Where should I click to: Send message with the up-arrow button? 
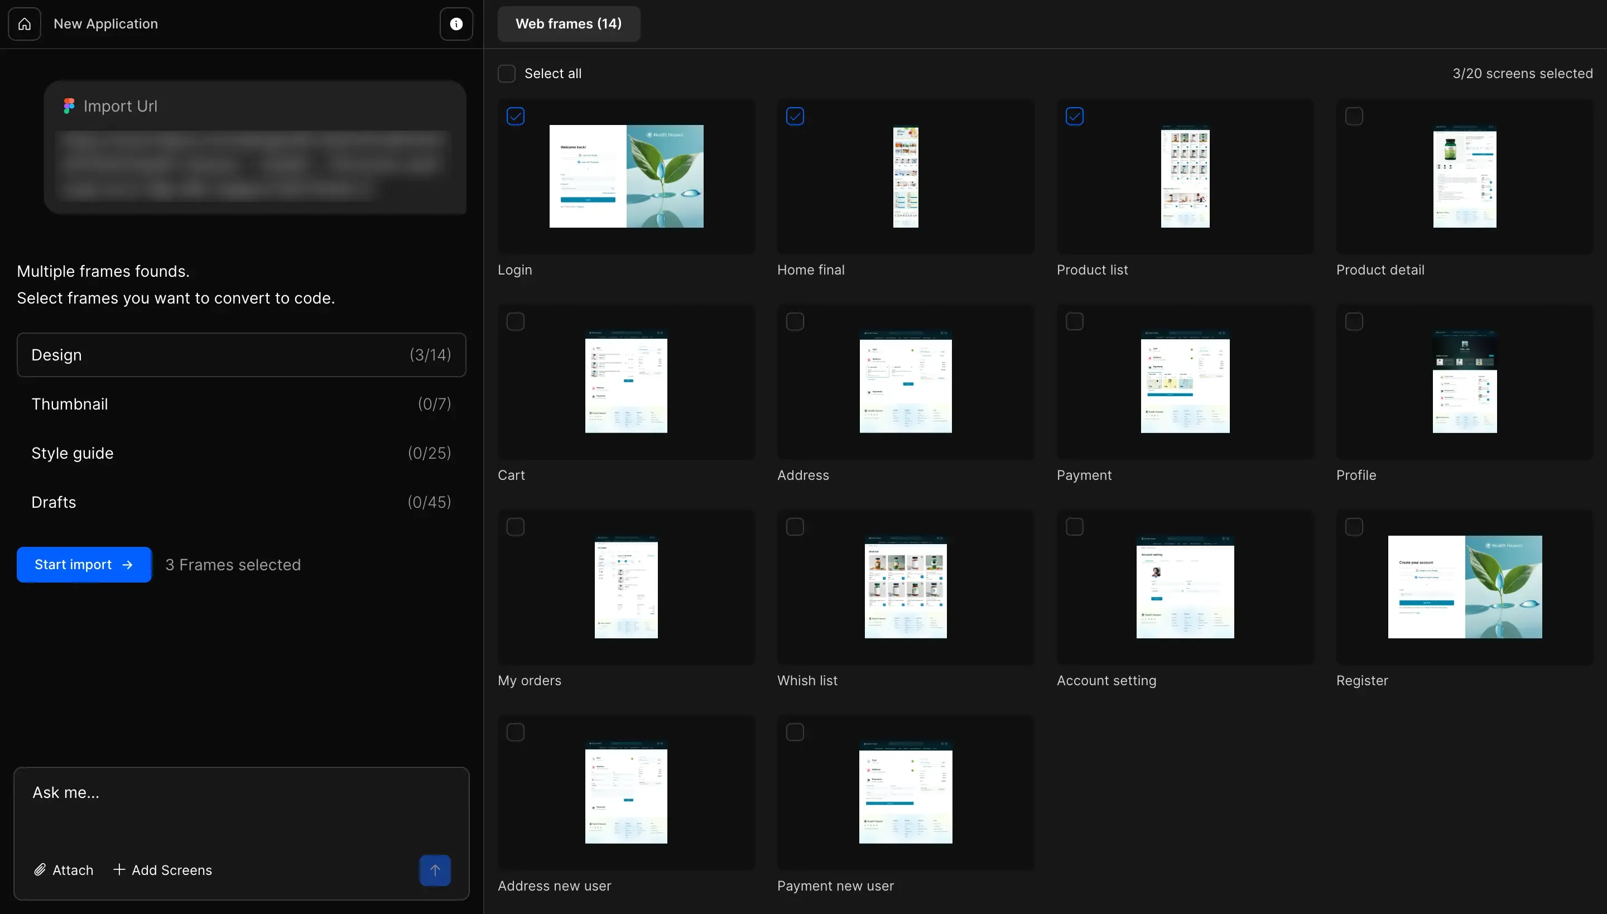tap(435, 870)
